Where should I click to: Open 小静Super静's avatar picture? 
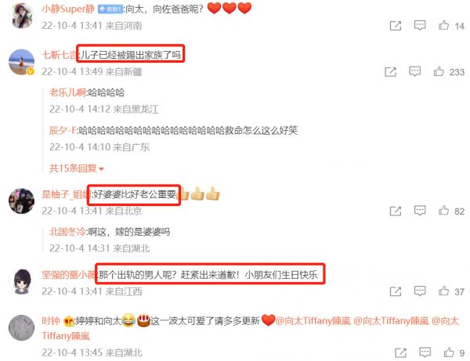click(x=22, y=16)
